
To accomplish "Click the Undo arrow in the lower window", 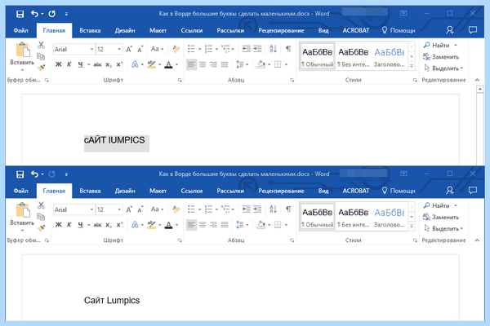I will coord(34,174).
